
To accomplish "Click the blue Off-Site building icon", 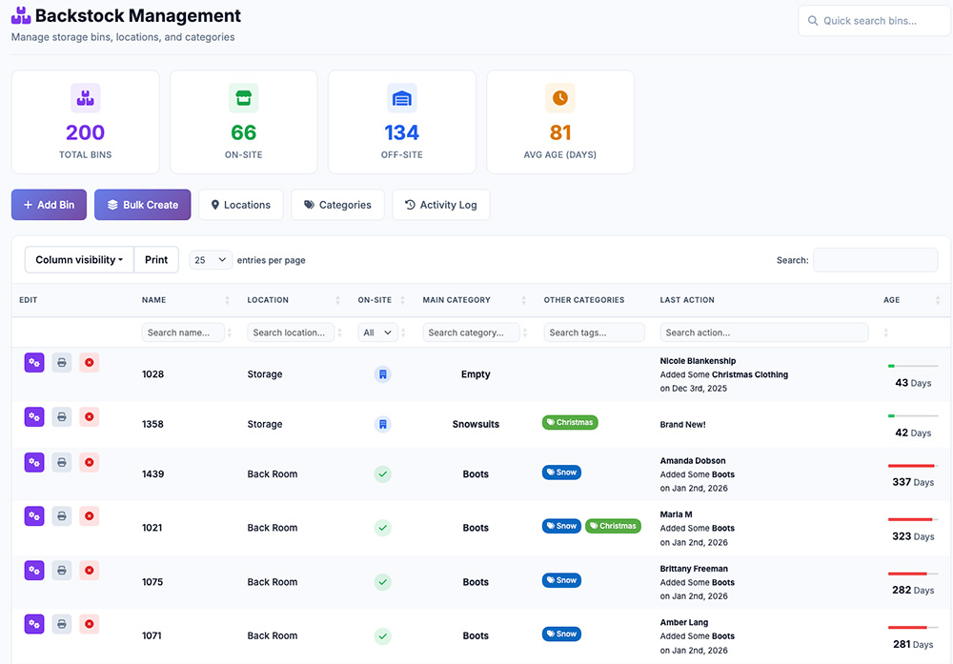I will 401,97.
